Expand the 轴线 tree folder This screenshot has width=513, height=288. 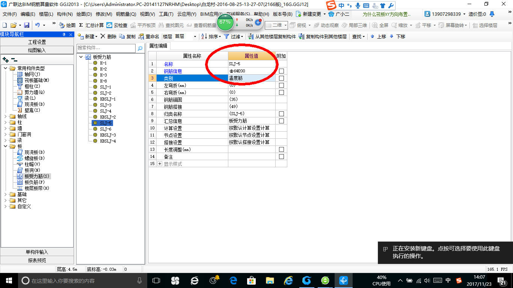tap(6, 116)
